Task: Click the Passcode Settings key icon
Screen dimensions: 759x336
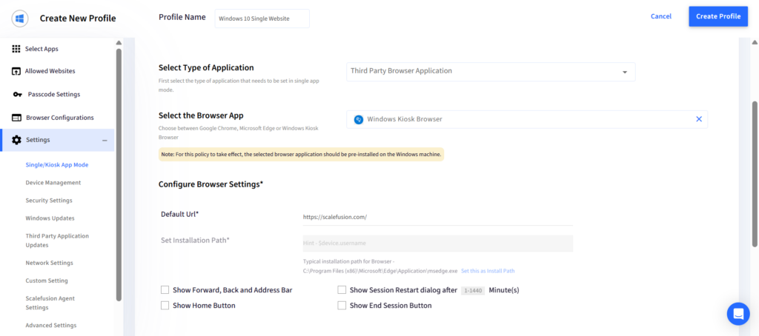Action: coord(17,94)
